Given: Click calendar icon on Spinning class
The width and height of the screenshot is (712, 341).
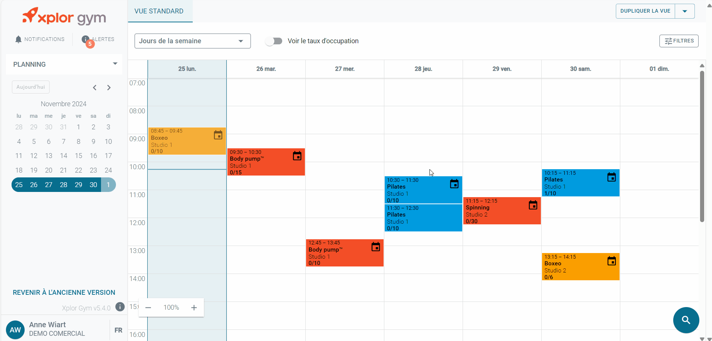Looking at the screenshot, I should coord(533,205).
